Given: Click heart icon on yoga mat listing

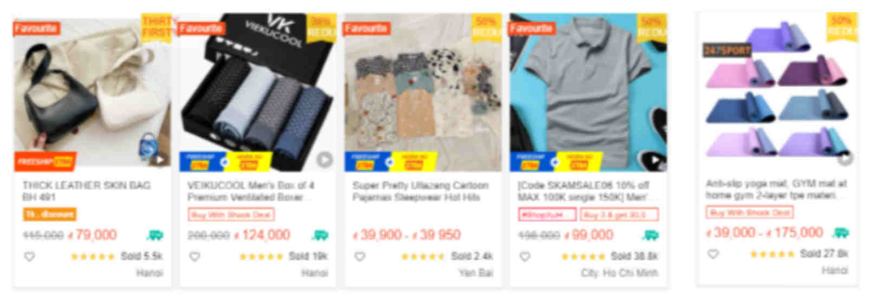Looking at the screenshot, I should click(x=714, y=254).
